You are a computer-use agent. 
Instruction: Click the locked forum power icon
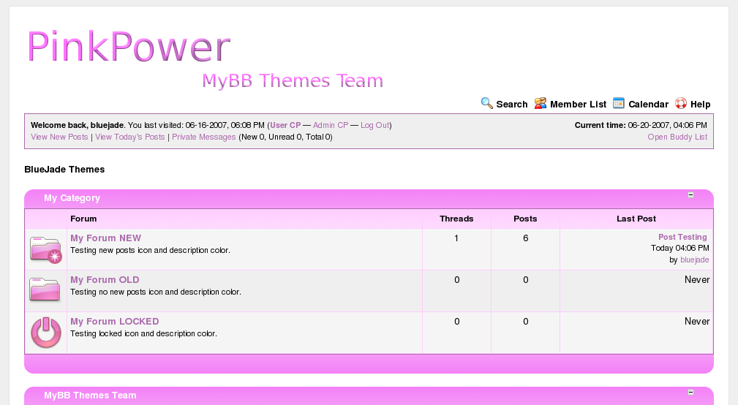45,333
